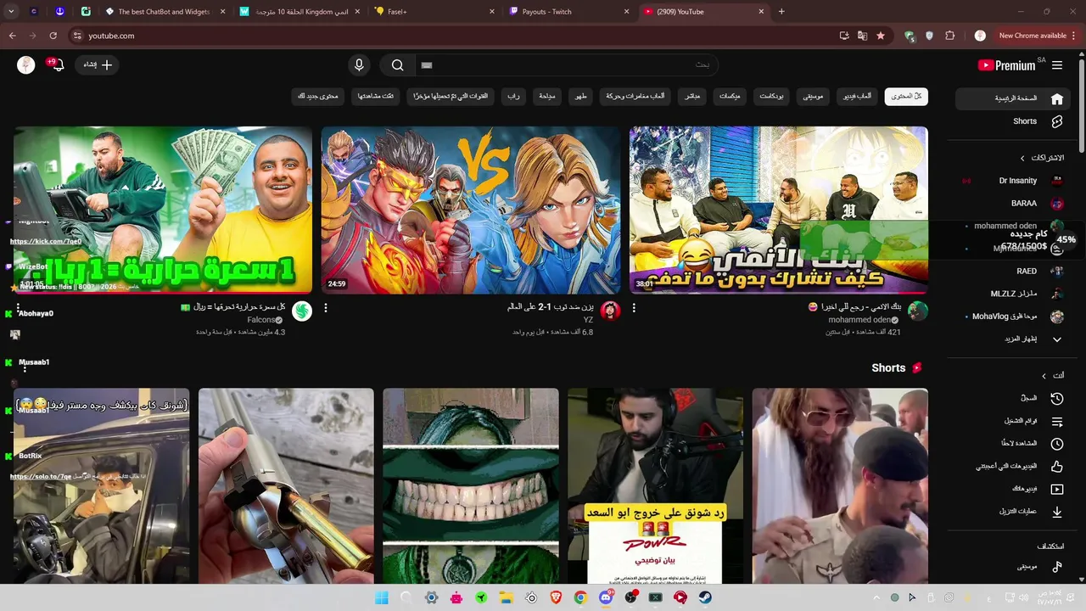The width and height of the screenshot is (1086, 611).
Task: Open MohaVlog subscription channel
Action: pyautogui.click(x=1013, y=317)
